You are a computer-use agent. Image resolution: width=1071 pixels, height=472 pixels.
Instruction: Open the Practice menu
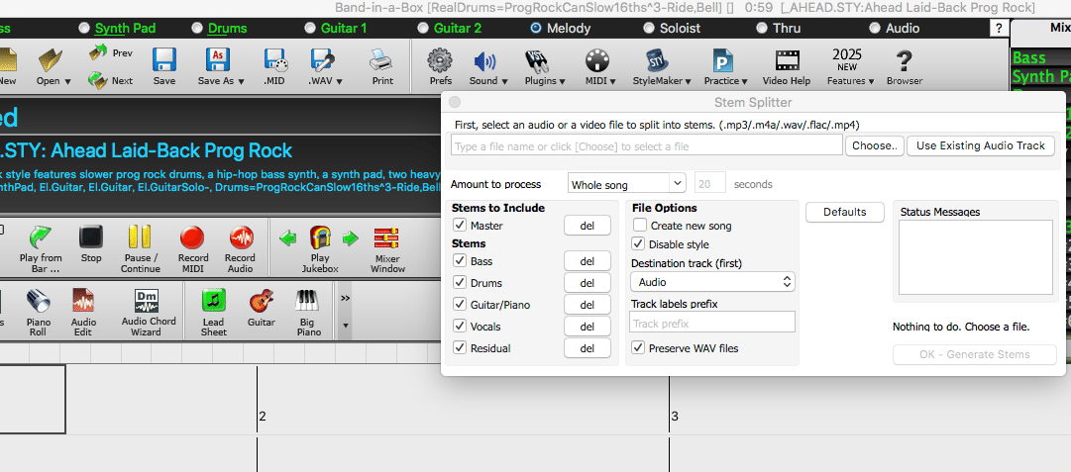coord(725,67)
